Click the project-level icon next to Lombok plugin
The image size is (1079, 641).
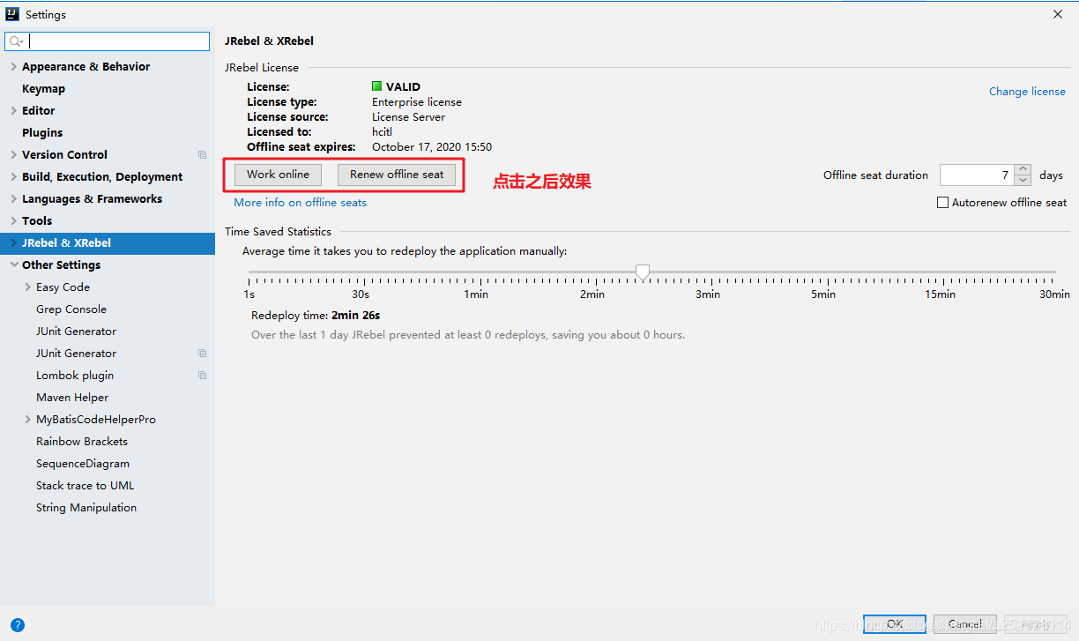[202, 376]
